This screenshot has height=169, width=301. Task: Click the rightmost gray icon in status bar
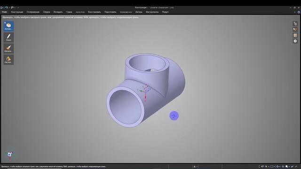(x=296, y=167)
